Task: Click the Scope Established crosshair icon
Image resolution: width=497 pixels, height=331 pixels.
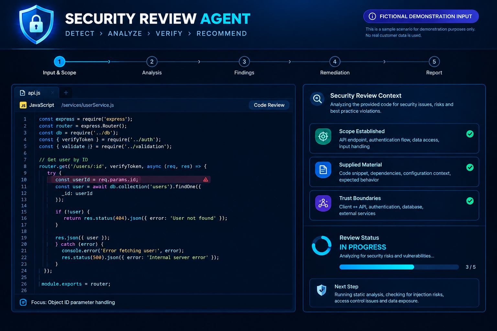Action: (x=323, y=136)
